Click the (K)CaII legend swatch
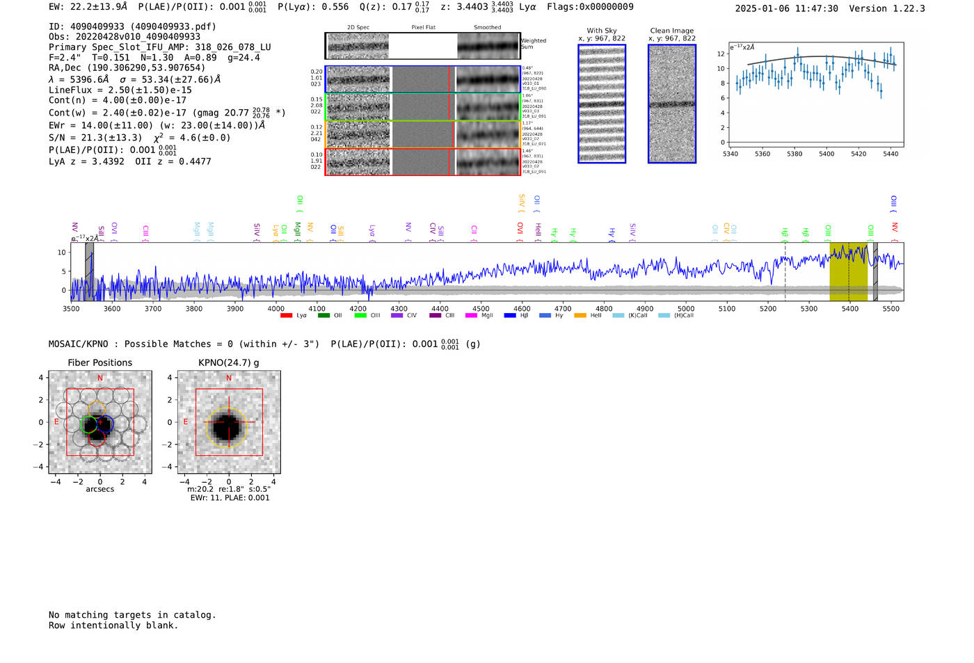Screen dimensions: 974x663 click(x=618, y=316)
